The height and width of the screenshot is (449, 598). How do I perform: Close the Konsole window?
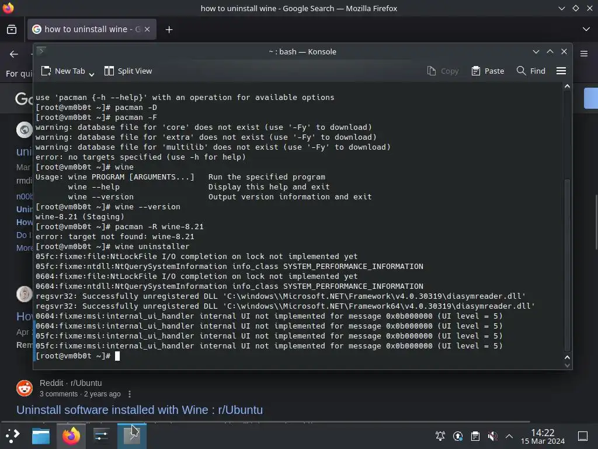tap(564, 51)
